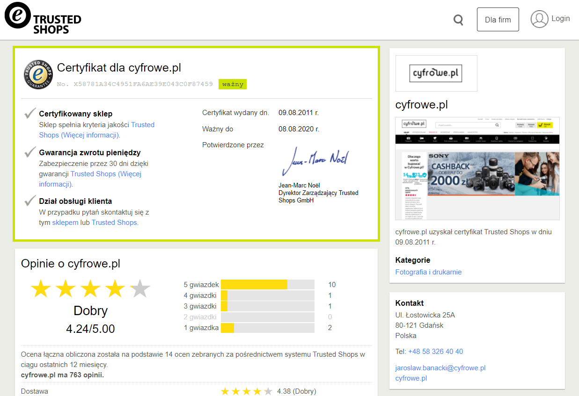
Task: Open the Dla firm business page
Action: point(498,20)
